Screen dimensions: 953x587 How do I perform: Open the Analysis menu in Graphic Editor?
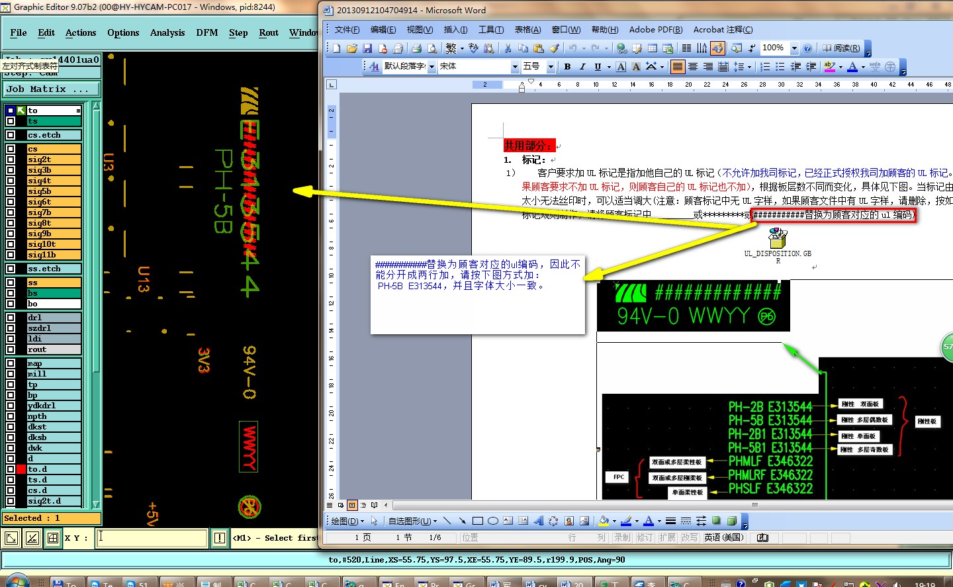[167, 32]
